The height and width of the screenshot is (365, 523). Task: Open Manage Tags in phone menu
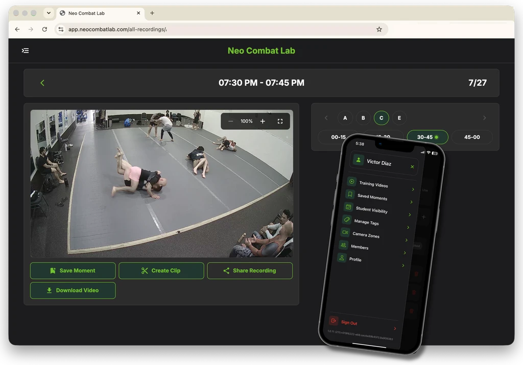pos(376,224)
